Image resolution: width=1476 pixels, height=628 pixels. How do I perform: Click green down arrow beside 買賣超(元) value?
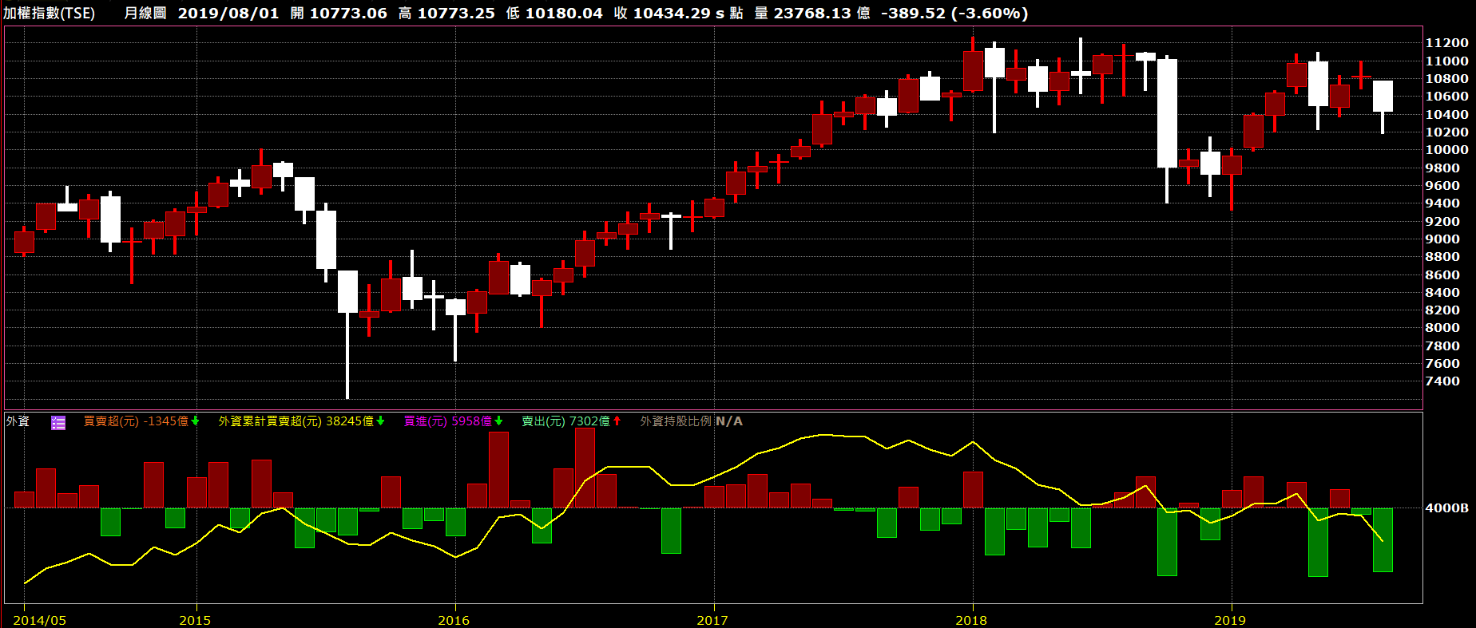point(196,421)
